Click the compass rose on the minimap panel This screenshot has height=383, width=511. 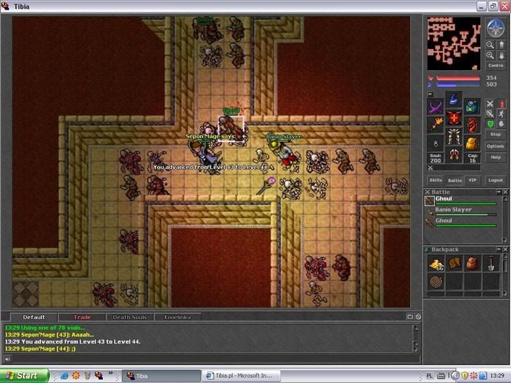tap(496, 27)
